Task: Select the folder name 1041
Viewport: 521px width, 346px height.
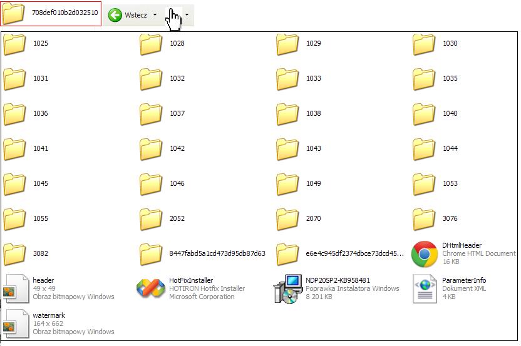Action: pos(41,148)
